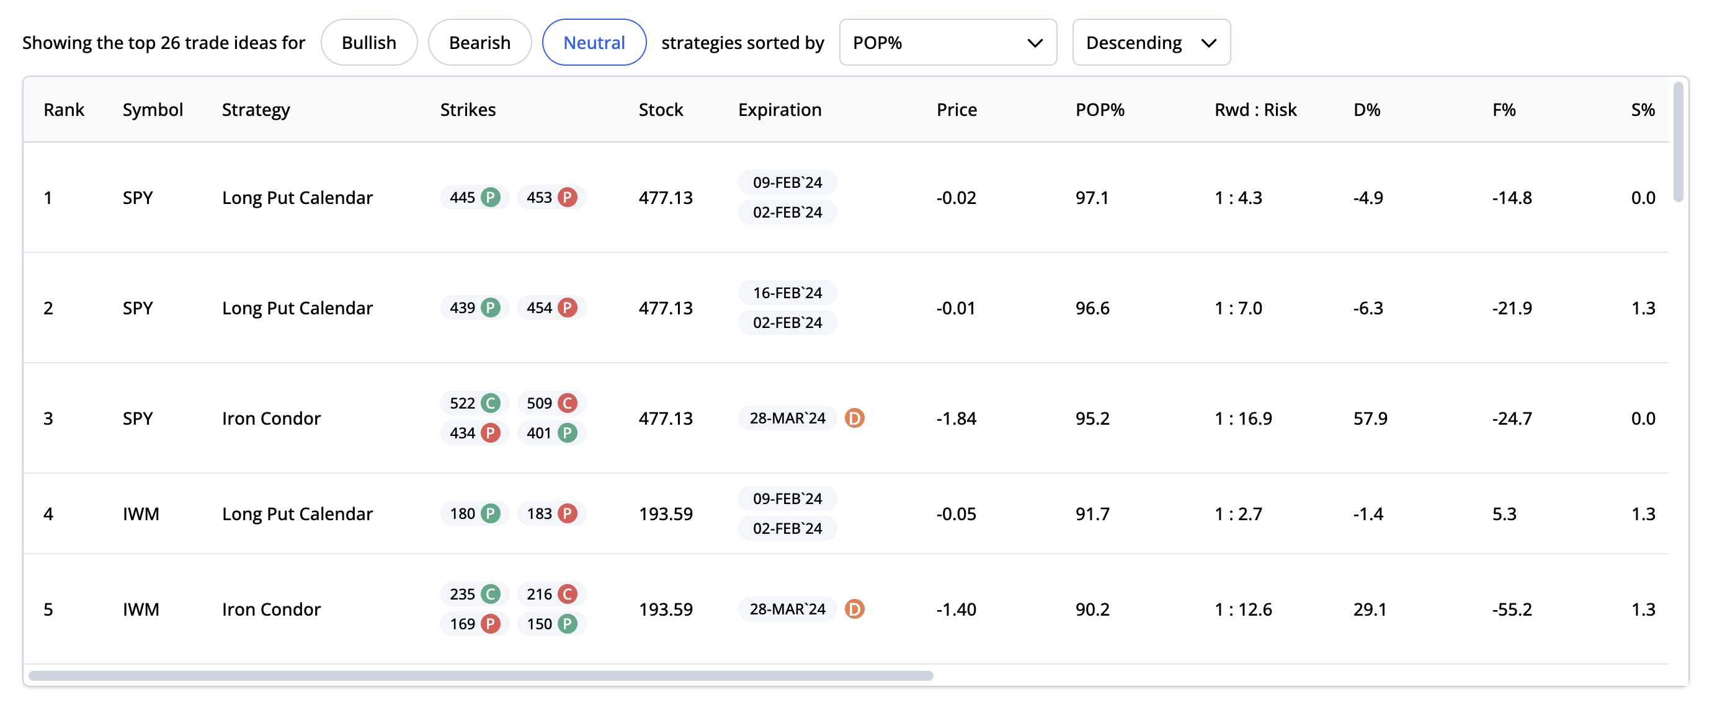Click the 1 : 7.0 reward risk value

pyautogui.click(x=1238, y=308)
